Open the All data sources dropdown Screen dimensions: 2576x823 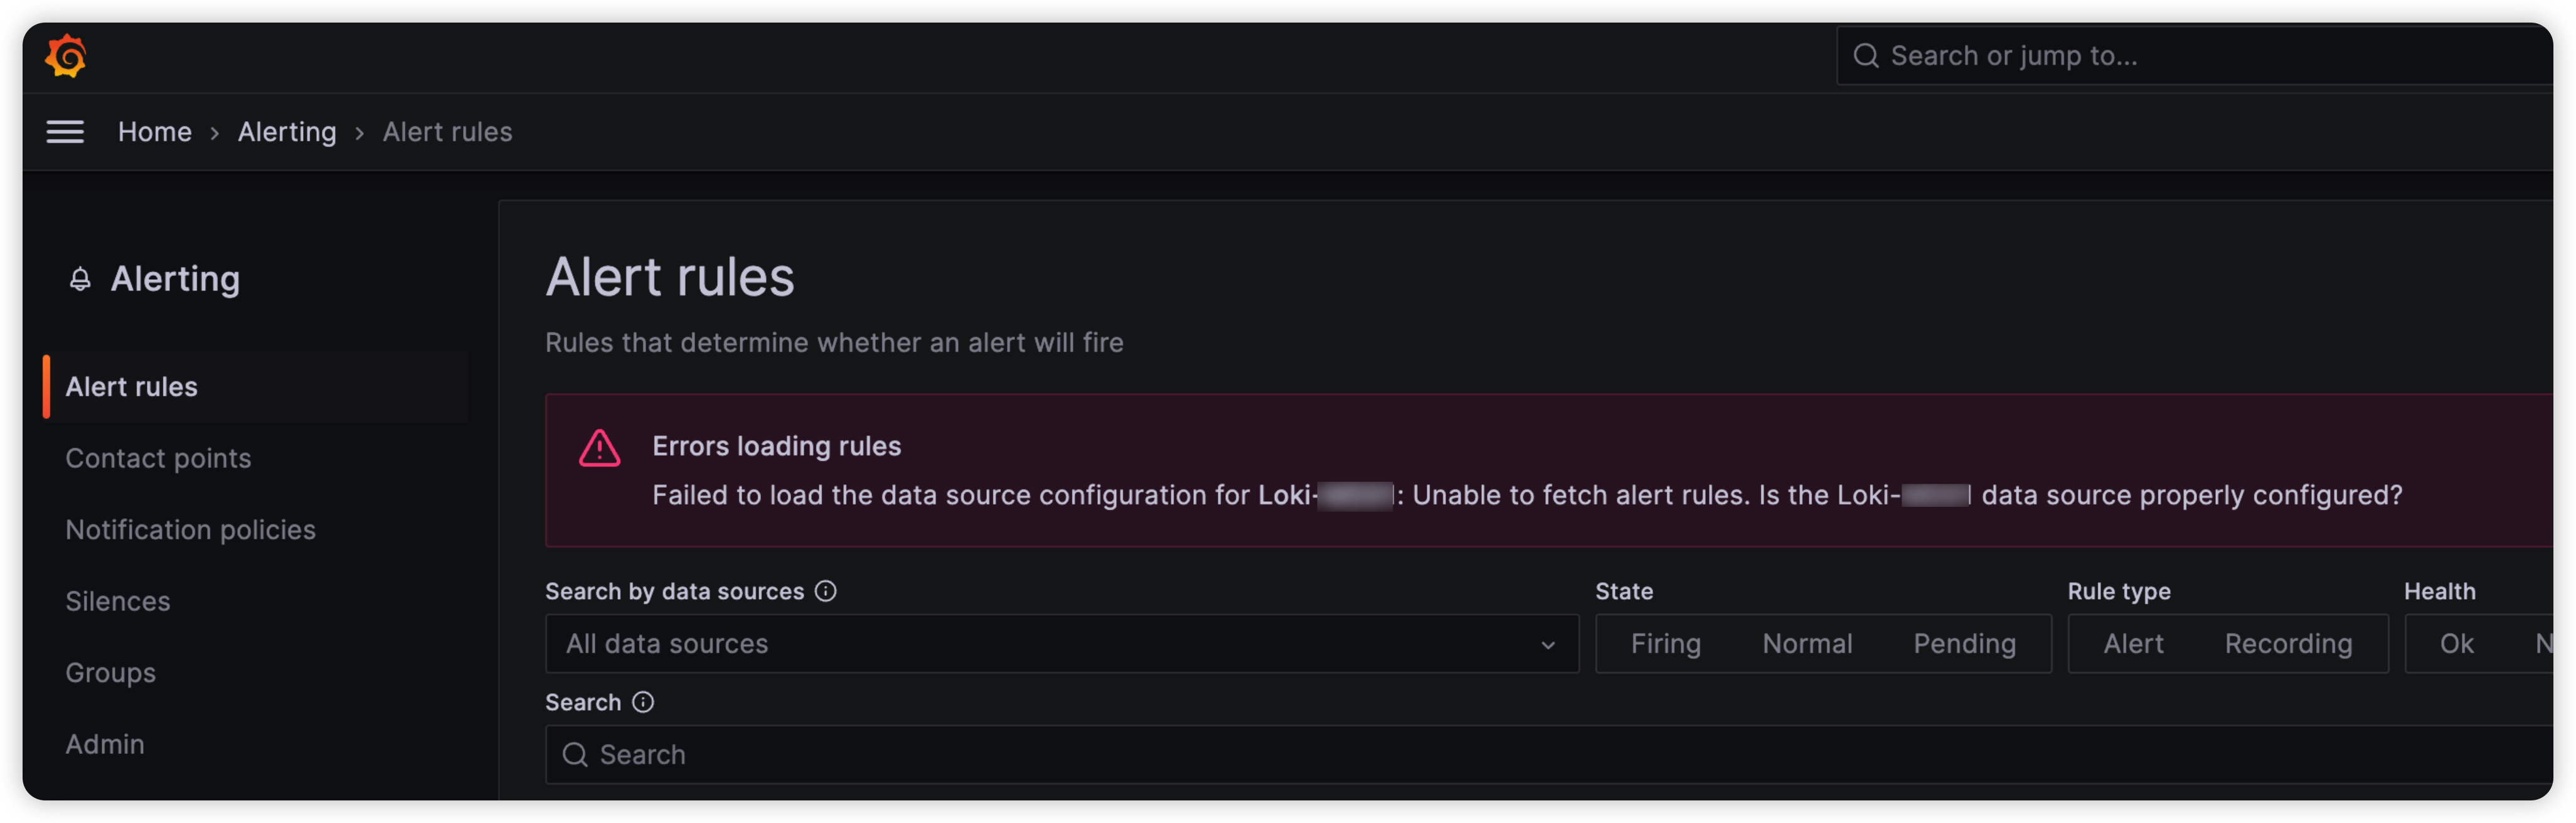(x=1062, y=643)
